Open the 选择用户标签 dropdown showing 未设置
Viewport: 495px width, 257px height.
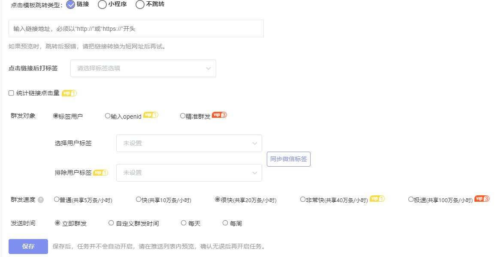pyautogui.click(x=189, y=143)
